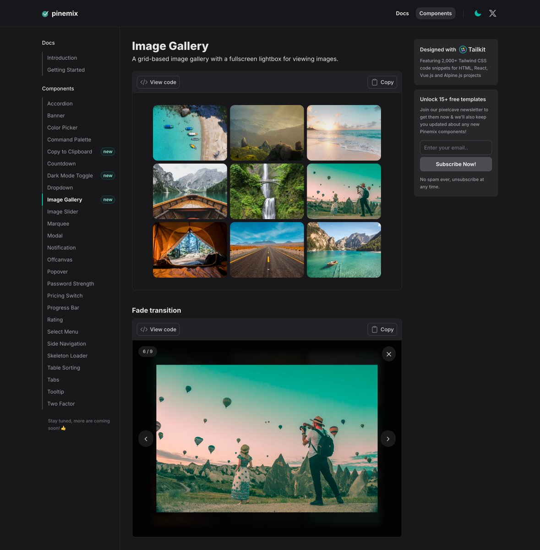Click the Fade transition section heading
Viewport: 540px width, 550px height.
coord(156,310)
